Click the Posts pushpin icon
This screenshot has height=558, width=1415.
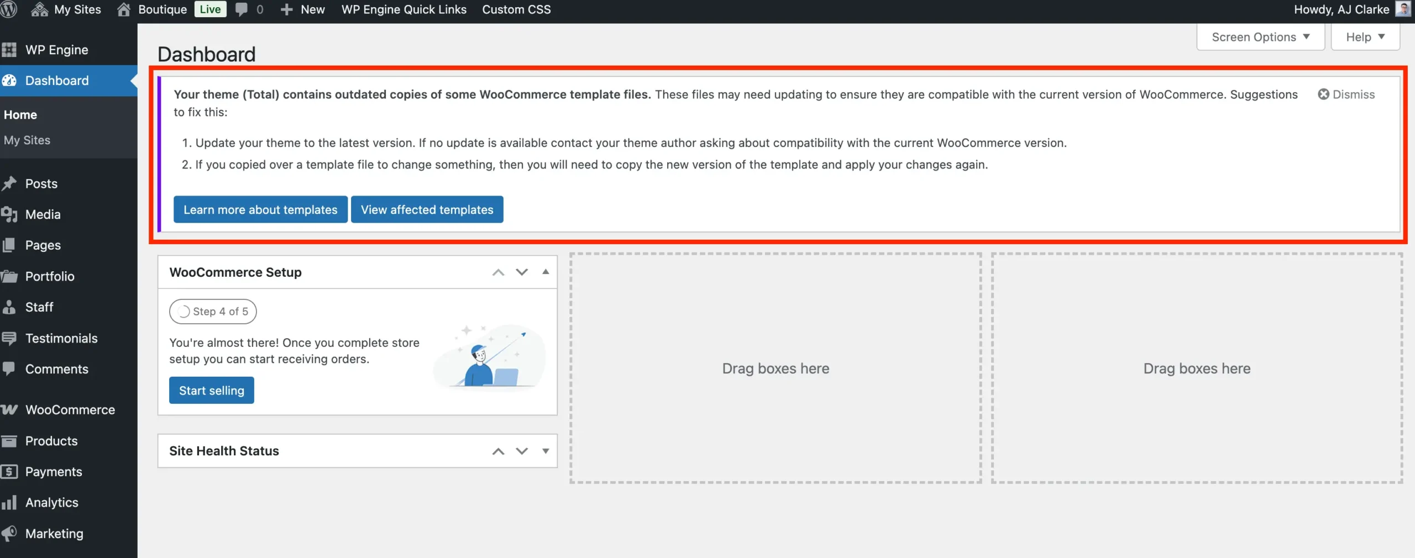[9, 183]
